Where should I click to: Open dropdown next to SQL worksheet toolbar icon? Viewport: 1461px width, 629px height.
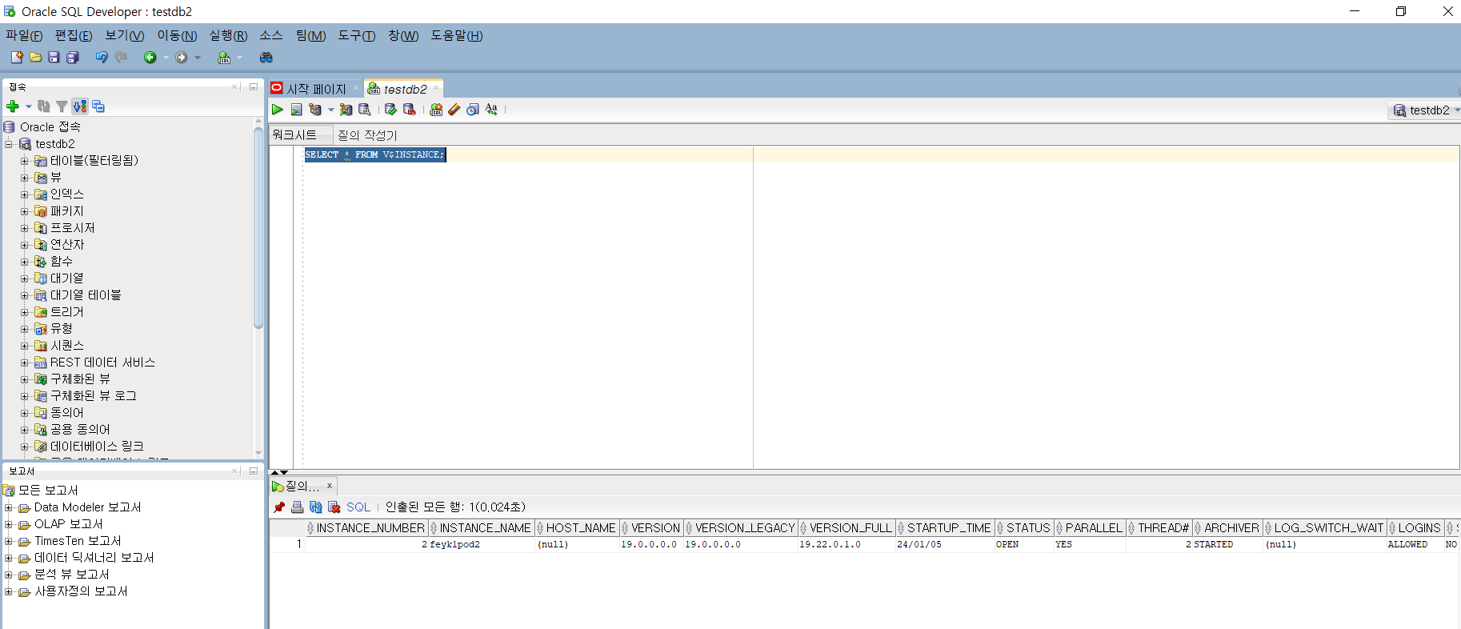coord(239,58)
